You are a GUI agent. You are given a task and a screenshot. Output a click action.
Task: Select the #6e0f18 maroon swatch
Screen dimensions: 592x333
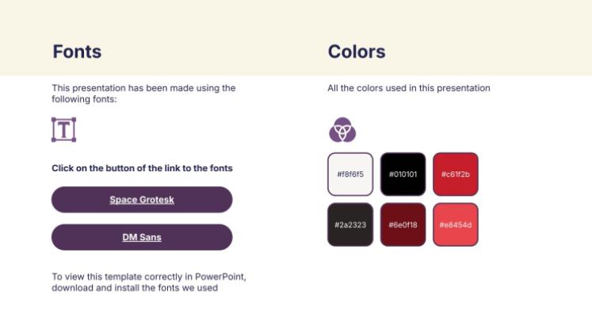403,224
